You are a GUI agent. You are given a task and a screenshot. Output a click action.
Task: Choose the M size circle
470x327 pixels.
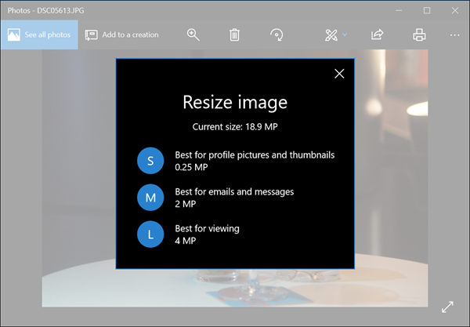click(150, 198)
